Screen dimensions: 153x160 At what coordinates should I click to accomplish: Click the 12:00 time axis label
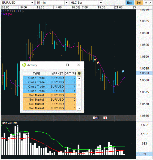40,7
